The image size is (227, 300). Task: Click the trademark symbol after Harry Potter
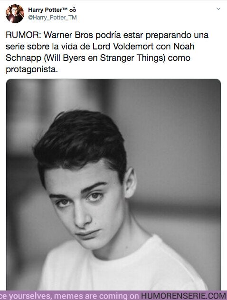[65, 9]
